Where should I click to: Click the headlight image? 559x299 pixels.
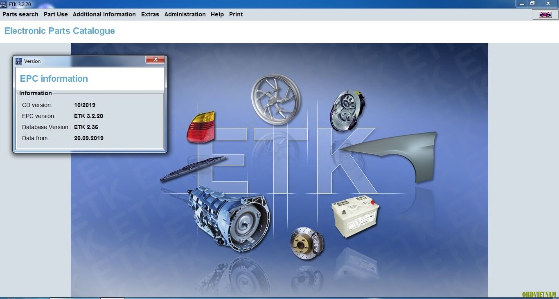pos(348,110)
